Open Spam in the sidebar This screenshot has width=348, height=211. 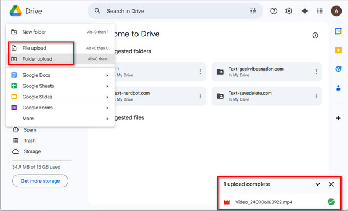click(30, 130)
